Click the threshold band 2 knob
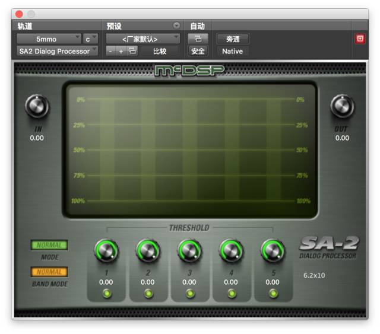This screenshot has width=380, height=334. pyautogui.click(x=148, y=251)
